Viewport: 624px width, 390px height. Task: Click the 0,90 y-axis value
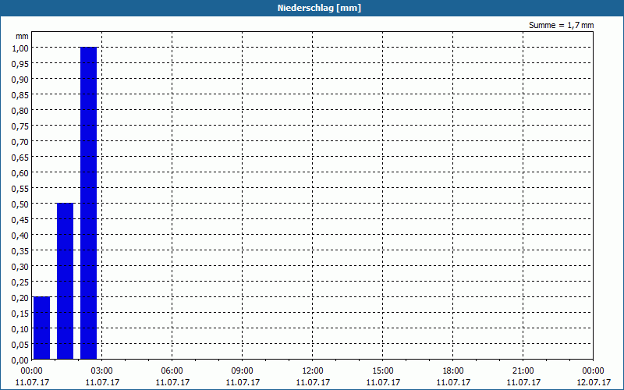20,80
